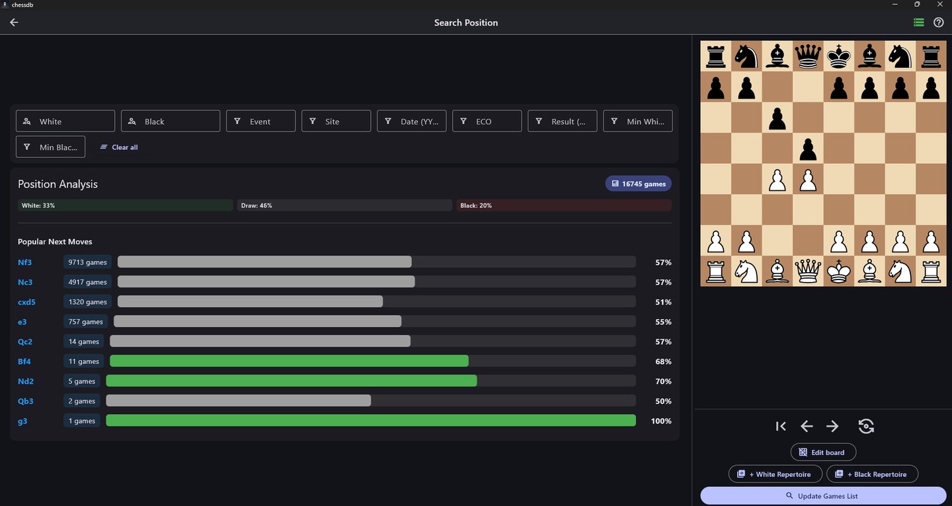Select the Nf3 next move
Screen dimensions: 952x506
[25, 262]
